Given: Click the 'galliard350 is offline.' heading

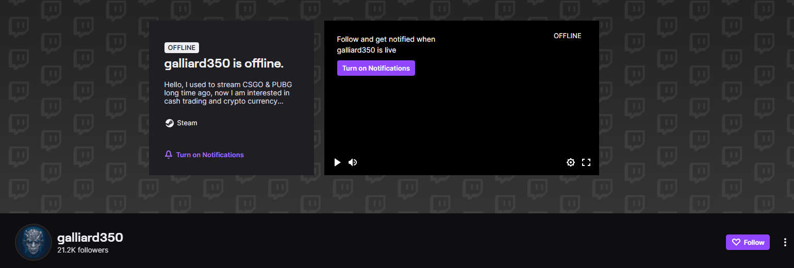Looking at the screenshot, I should pos(224,64).
